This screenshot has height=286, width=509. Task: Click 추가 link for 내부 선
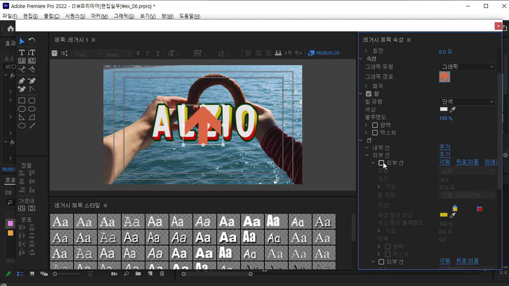(x=445, y=147)
